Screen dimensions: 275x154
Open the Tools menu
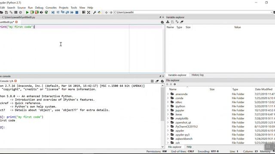coord(74,8)
